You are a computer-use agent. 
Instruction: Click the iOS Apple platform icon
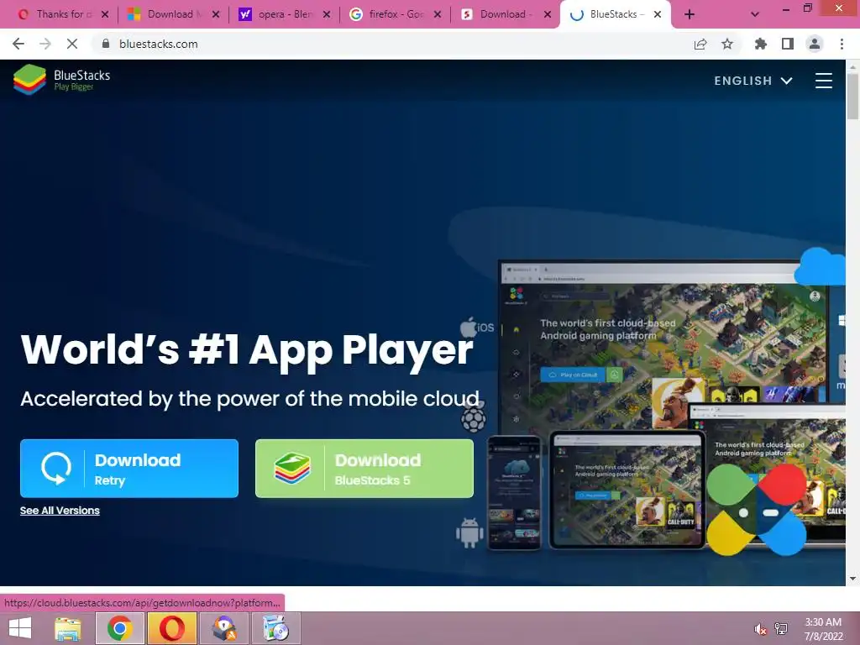pyautogui.click(x=477, y=328)
